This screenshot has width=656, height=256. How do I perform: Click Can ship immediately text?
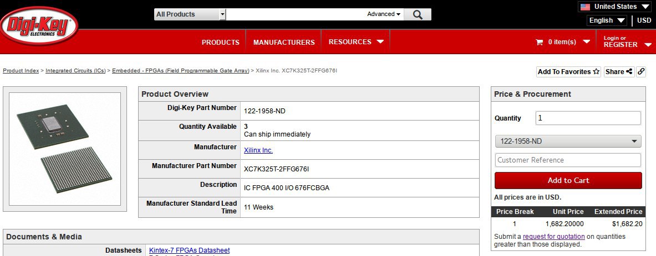(x=277, y=134)
